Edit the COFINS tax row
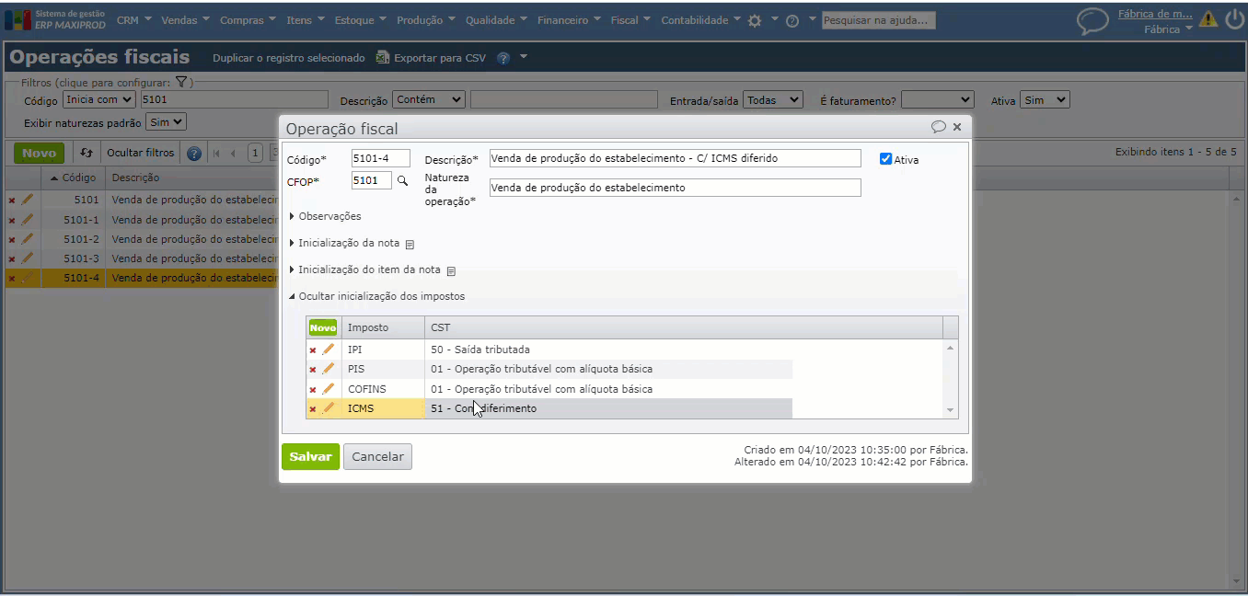1248x596 pixels. coord(328,389)
